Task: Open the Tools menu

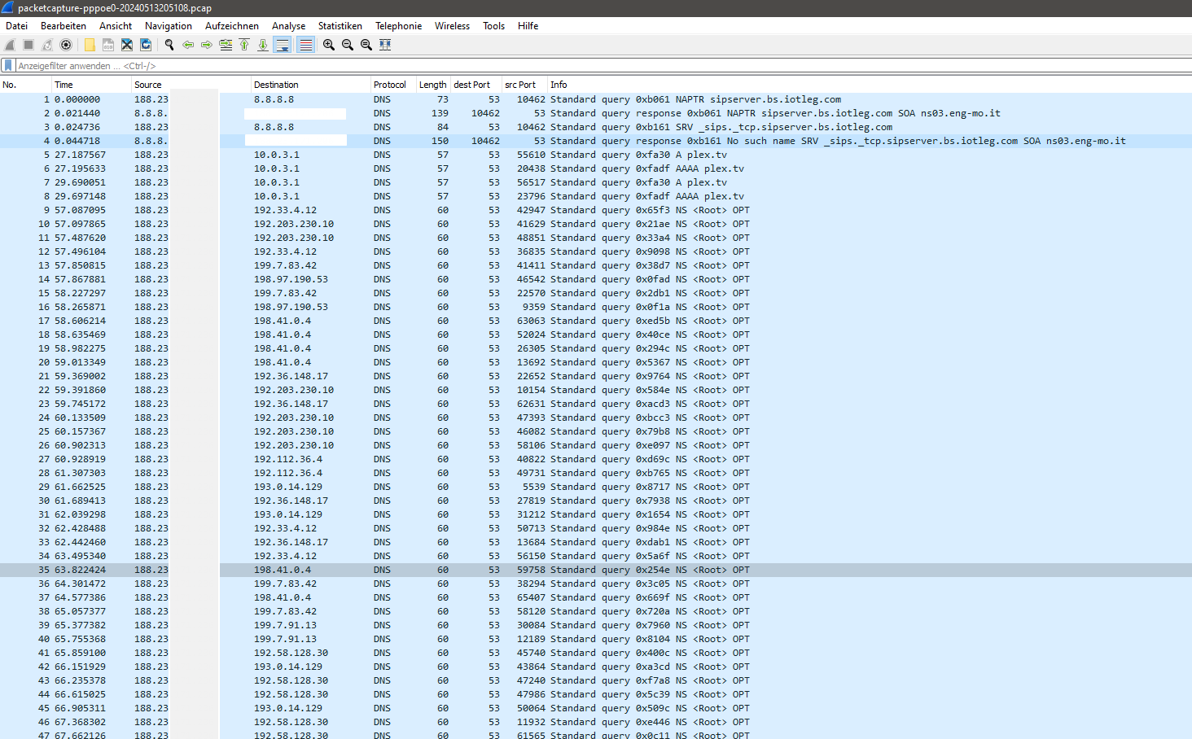Action: tap(494, 26)
